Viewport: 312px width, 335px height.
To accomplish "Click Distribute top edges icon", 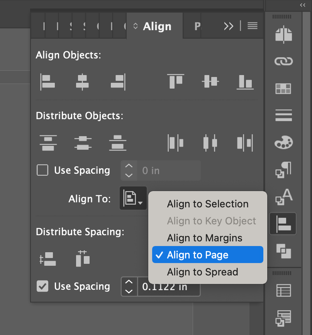I will (x=48, y=143).
